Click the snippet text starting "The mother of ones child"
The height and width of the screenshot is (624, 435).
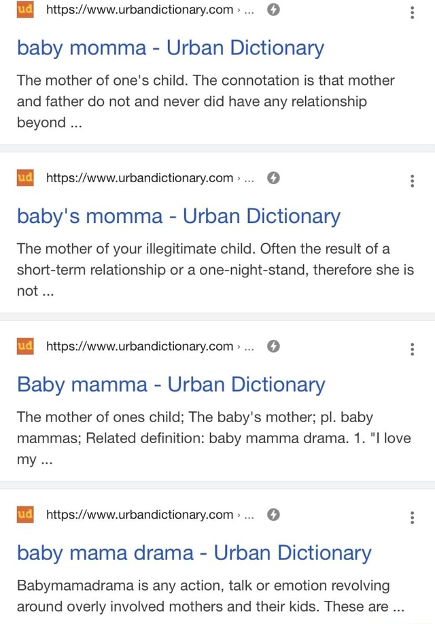[213, 438]
